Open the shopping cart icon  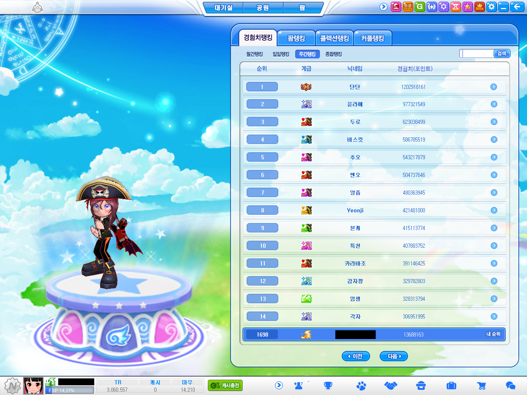point(481,386)
